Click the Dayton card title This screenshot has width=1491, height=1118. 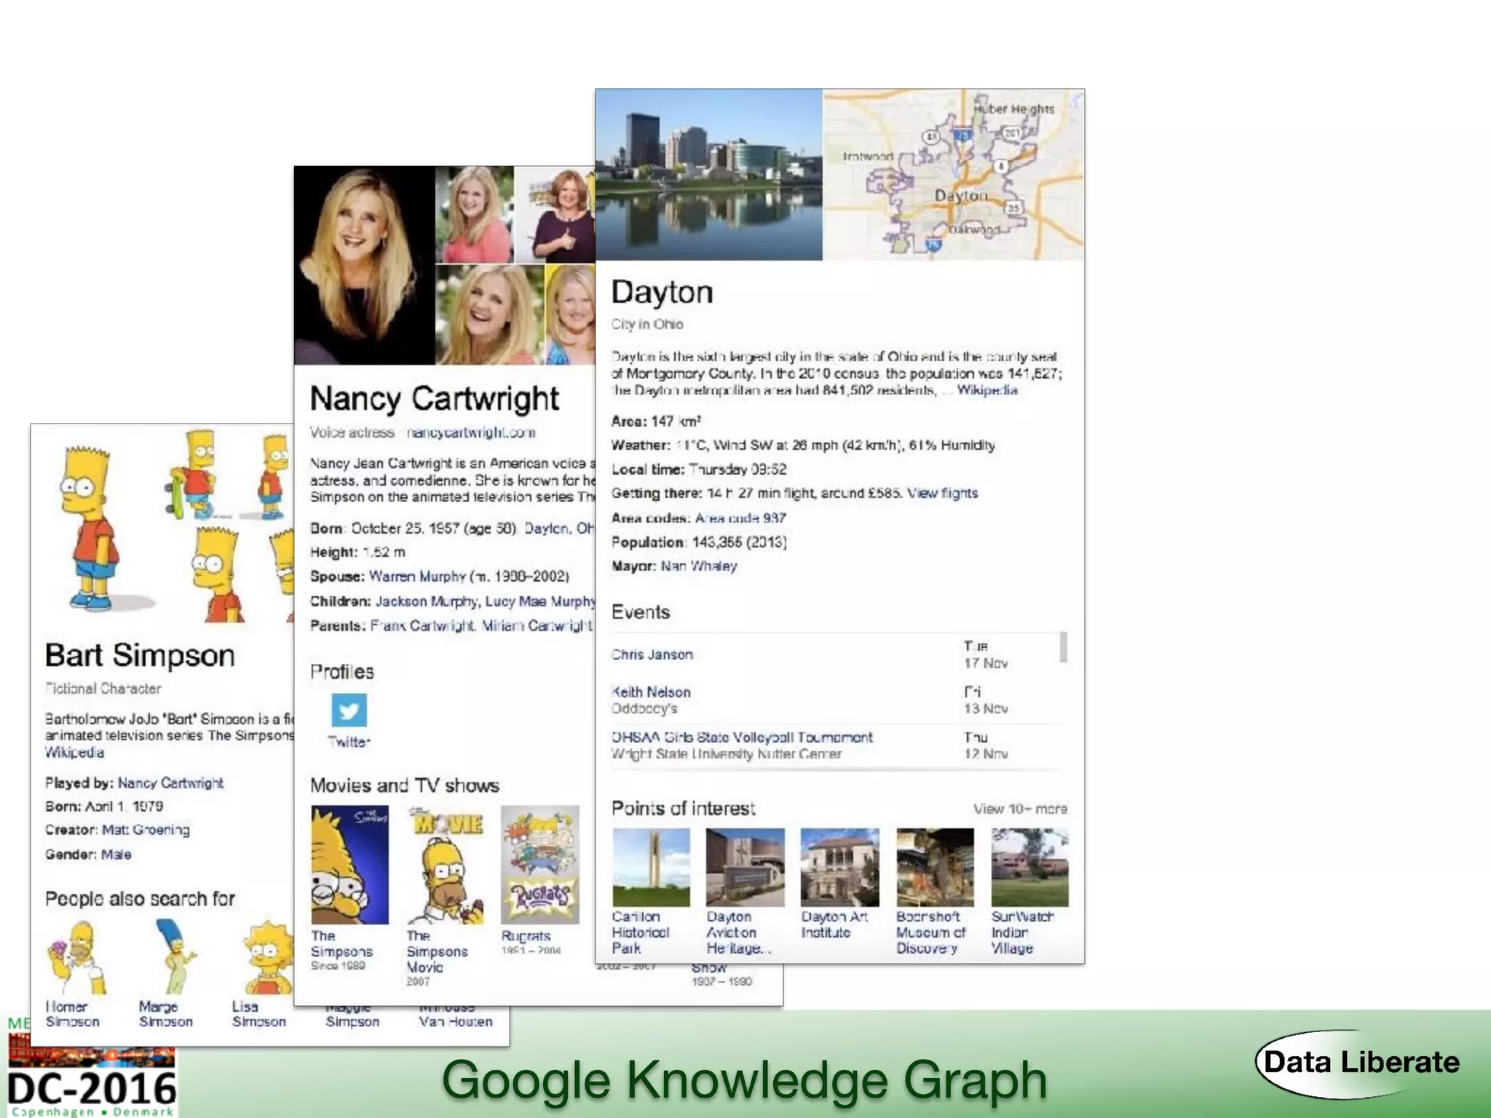coord(663,292)
